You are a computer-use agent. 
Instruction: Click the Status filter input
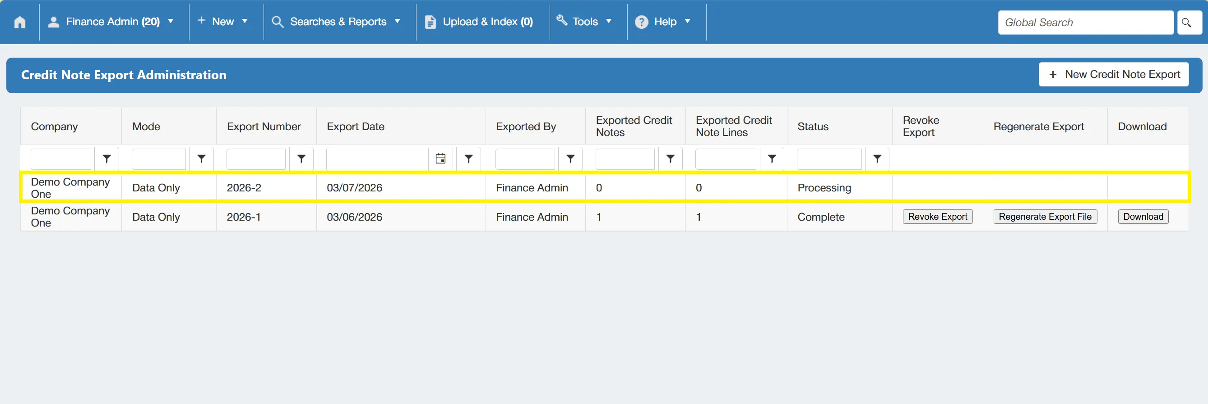[829, 159]
